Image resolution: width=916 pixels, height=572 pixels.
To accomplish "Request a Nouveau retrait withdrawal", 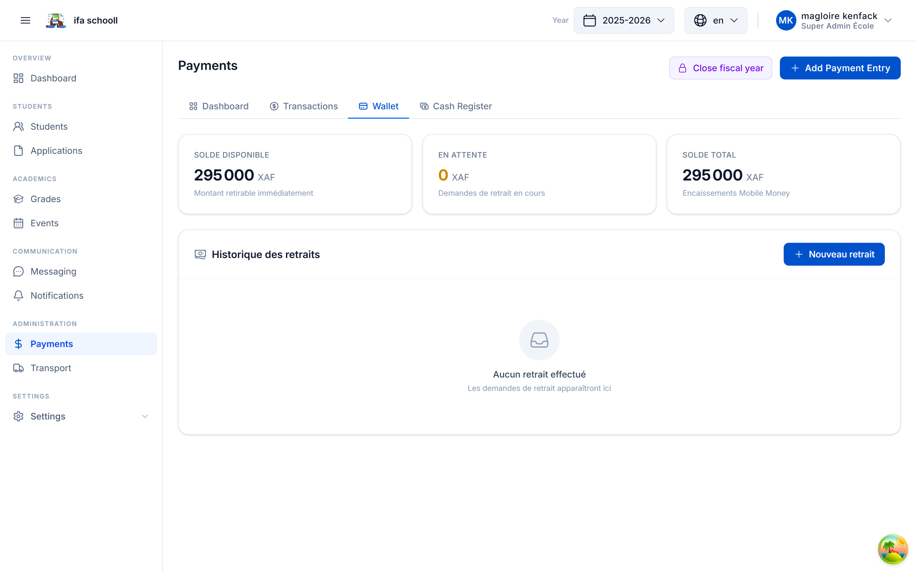I will tap(834, 254).
